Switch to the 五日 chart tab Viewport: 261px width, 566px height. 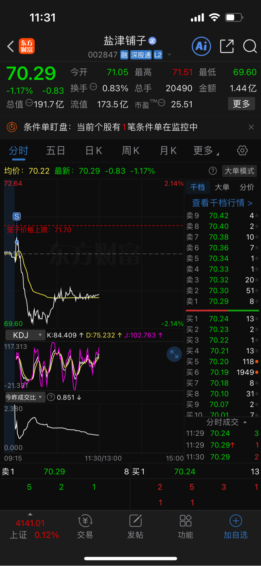pyautogui.click(x=55, y=150)
